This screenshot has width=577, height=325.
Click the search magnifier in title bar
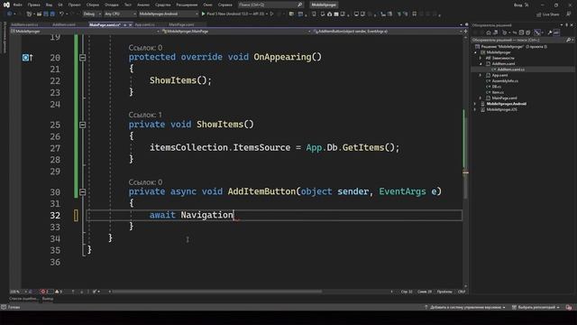(299, 5)
